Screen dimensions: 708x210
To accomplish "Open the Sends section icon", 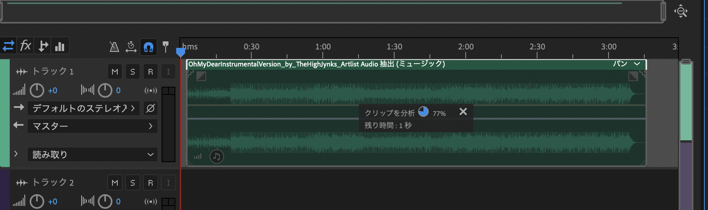I will (x=43, y=46).
